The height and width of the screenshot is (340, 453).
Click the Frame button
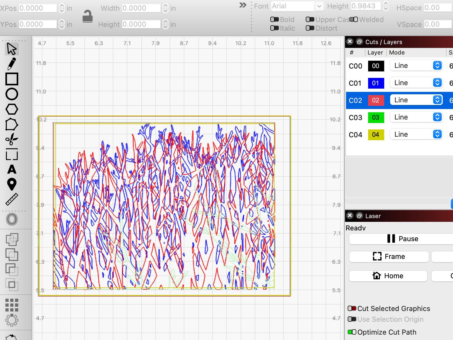pos(389,256)
